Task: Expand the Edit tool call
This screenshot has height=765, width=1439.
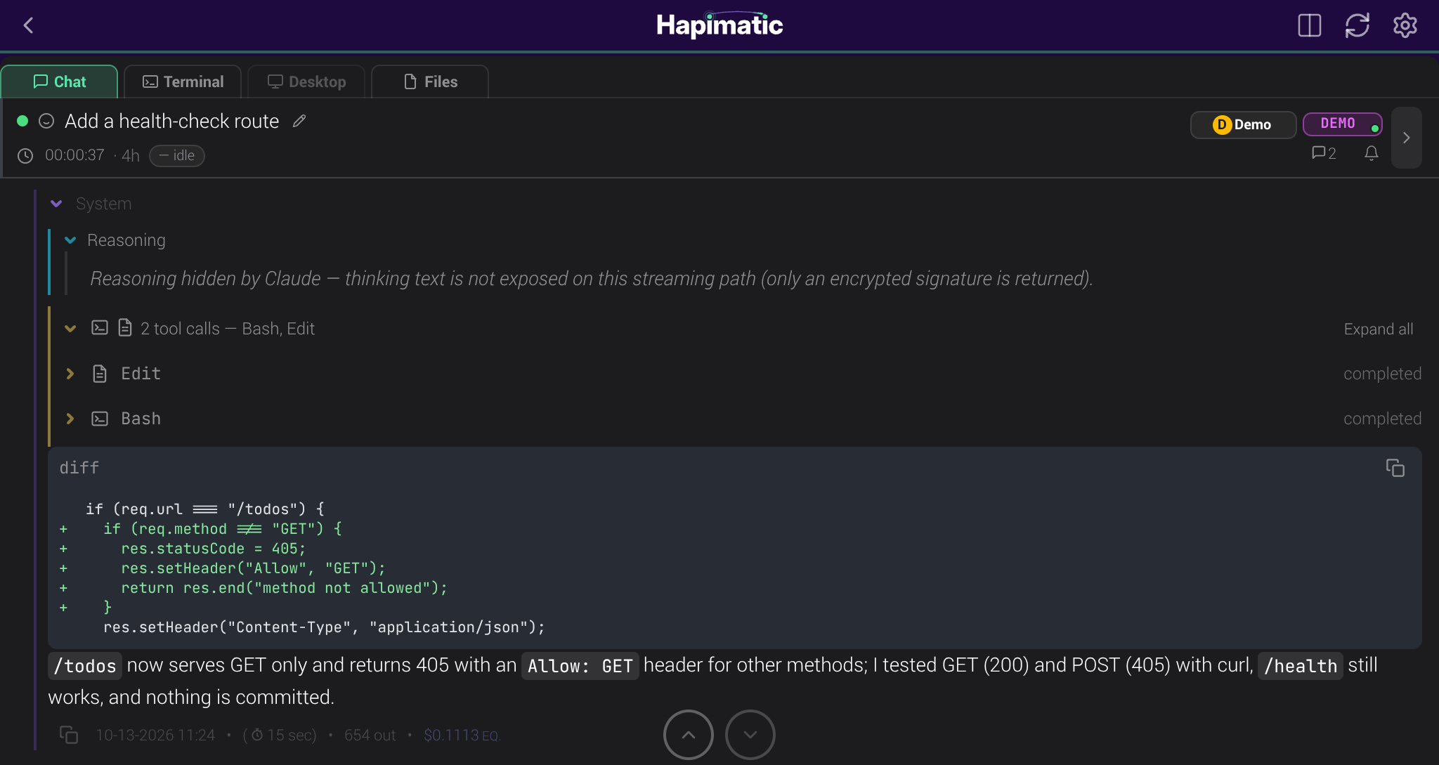Action: click(x=70, y=374)
